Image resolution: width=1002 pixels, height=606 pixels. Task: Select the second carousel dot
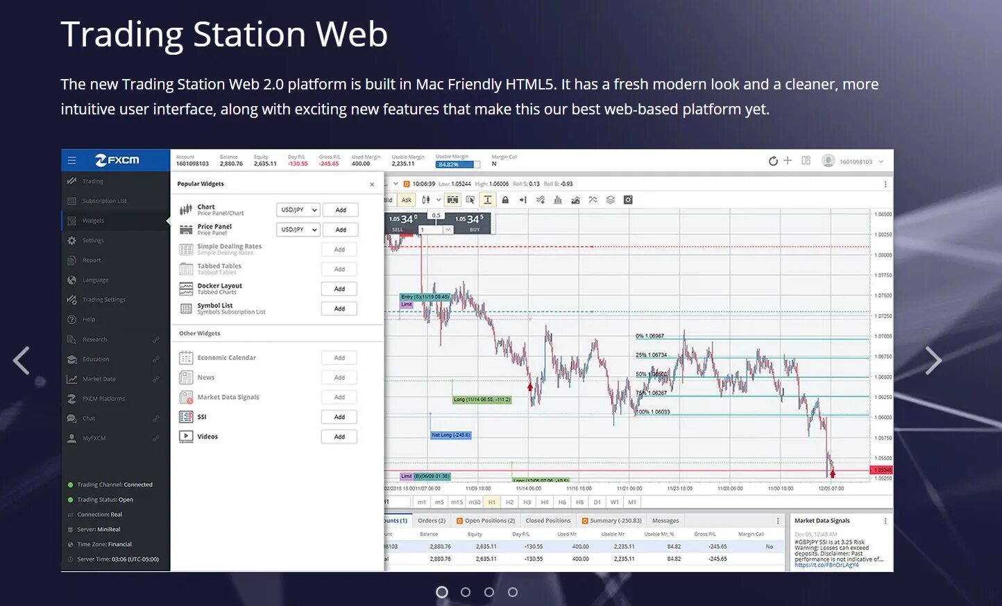click(466, 592)
